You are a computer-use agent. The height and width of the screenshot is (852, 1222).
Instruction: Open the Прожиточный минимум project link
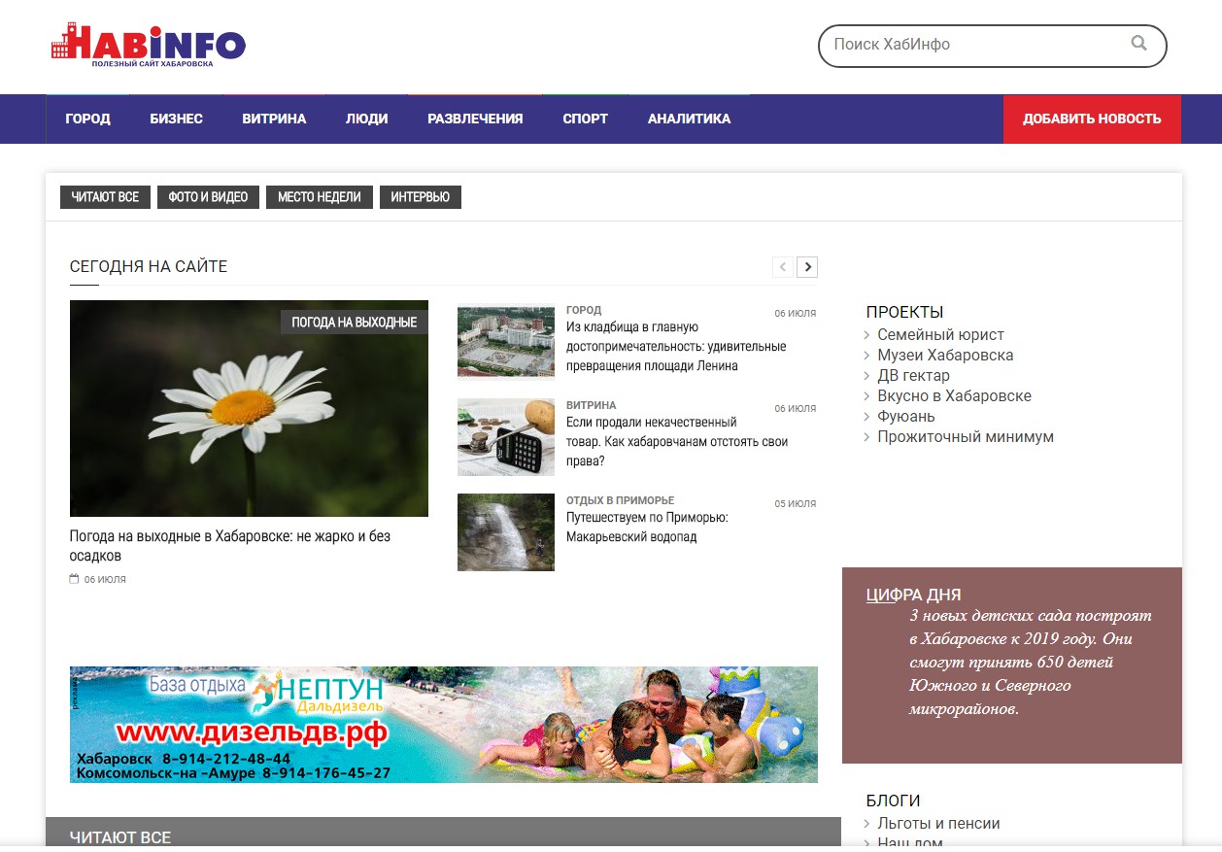pyautogui.click(x=966, y=436)
